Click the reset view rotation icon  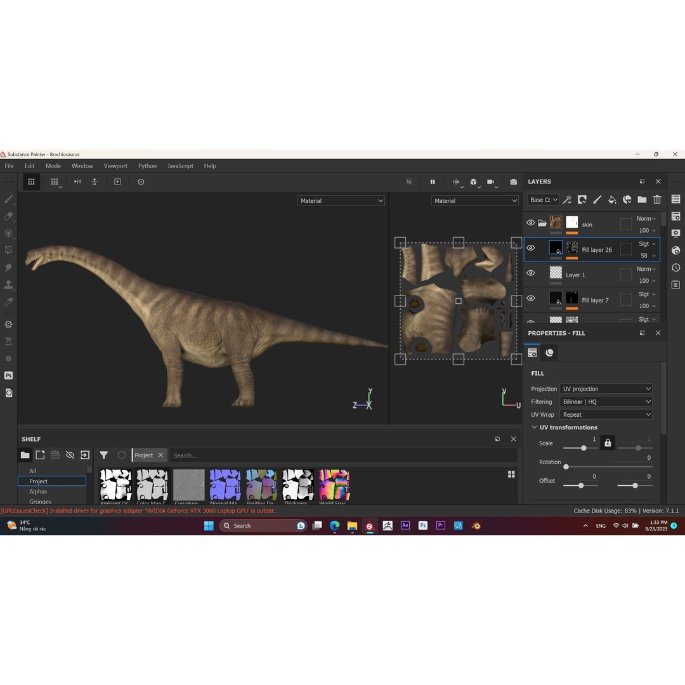click(x=141, y=182)
